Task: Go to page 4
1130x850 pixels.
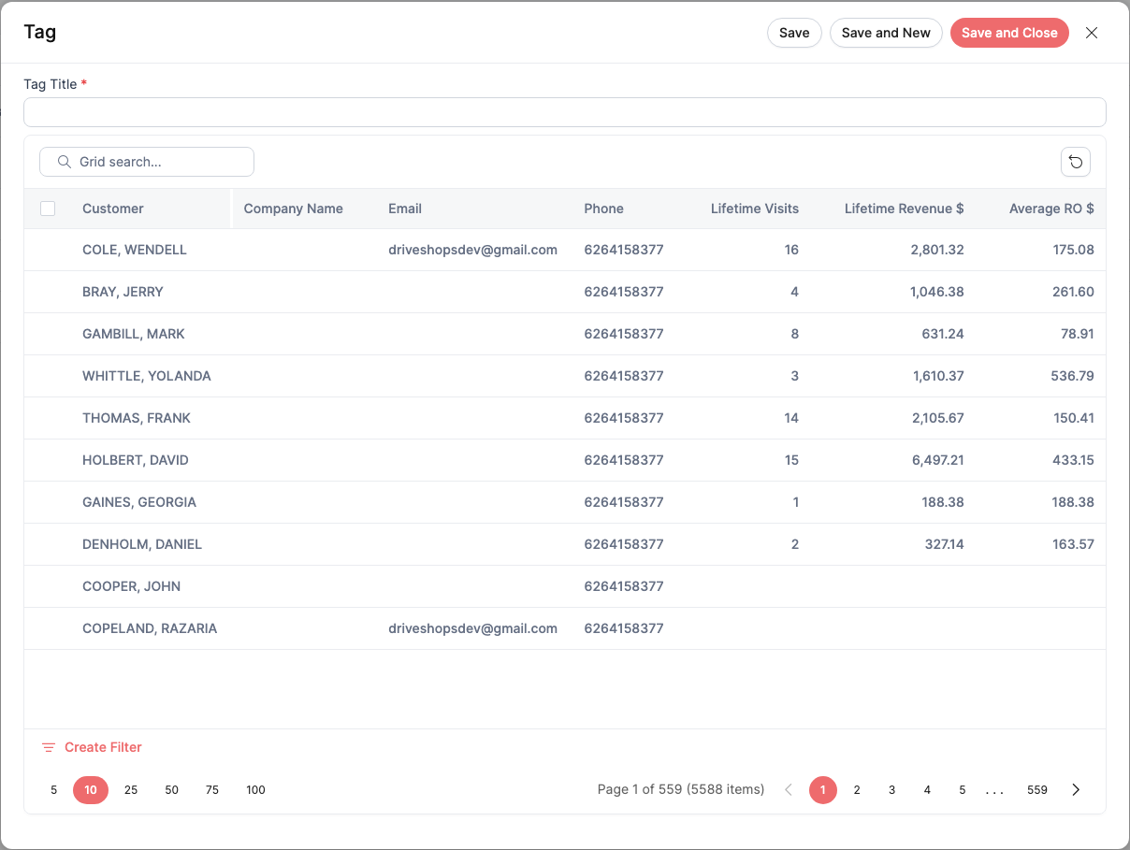Action: pyautogui.click(x=927, y=790)
